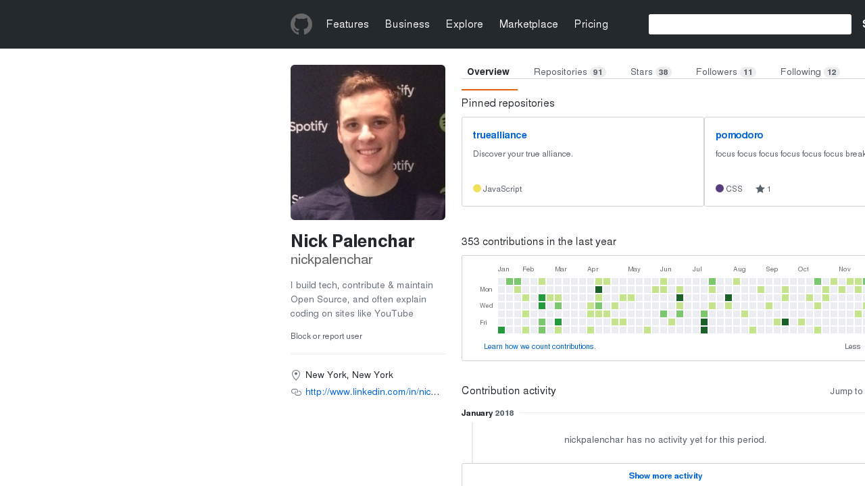Click the Followers count badge 11

tap(747, 72)
